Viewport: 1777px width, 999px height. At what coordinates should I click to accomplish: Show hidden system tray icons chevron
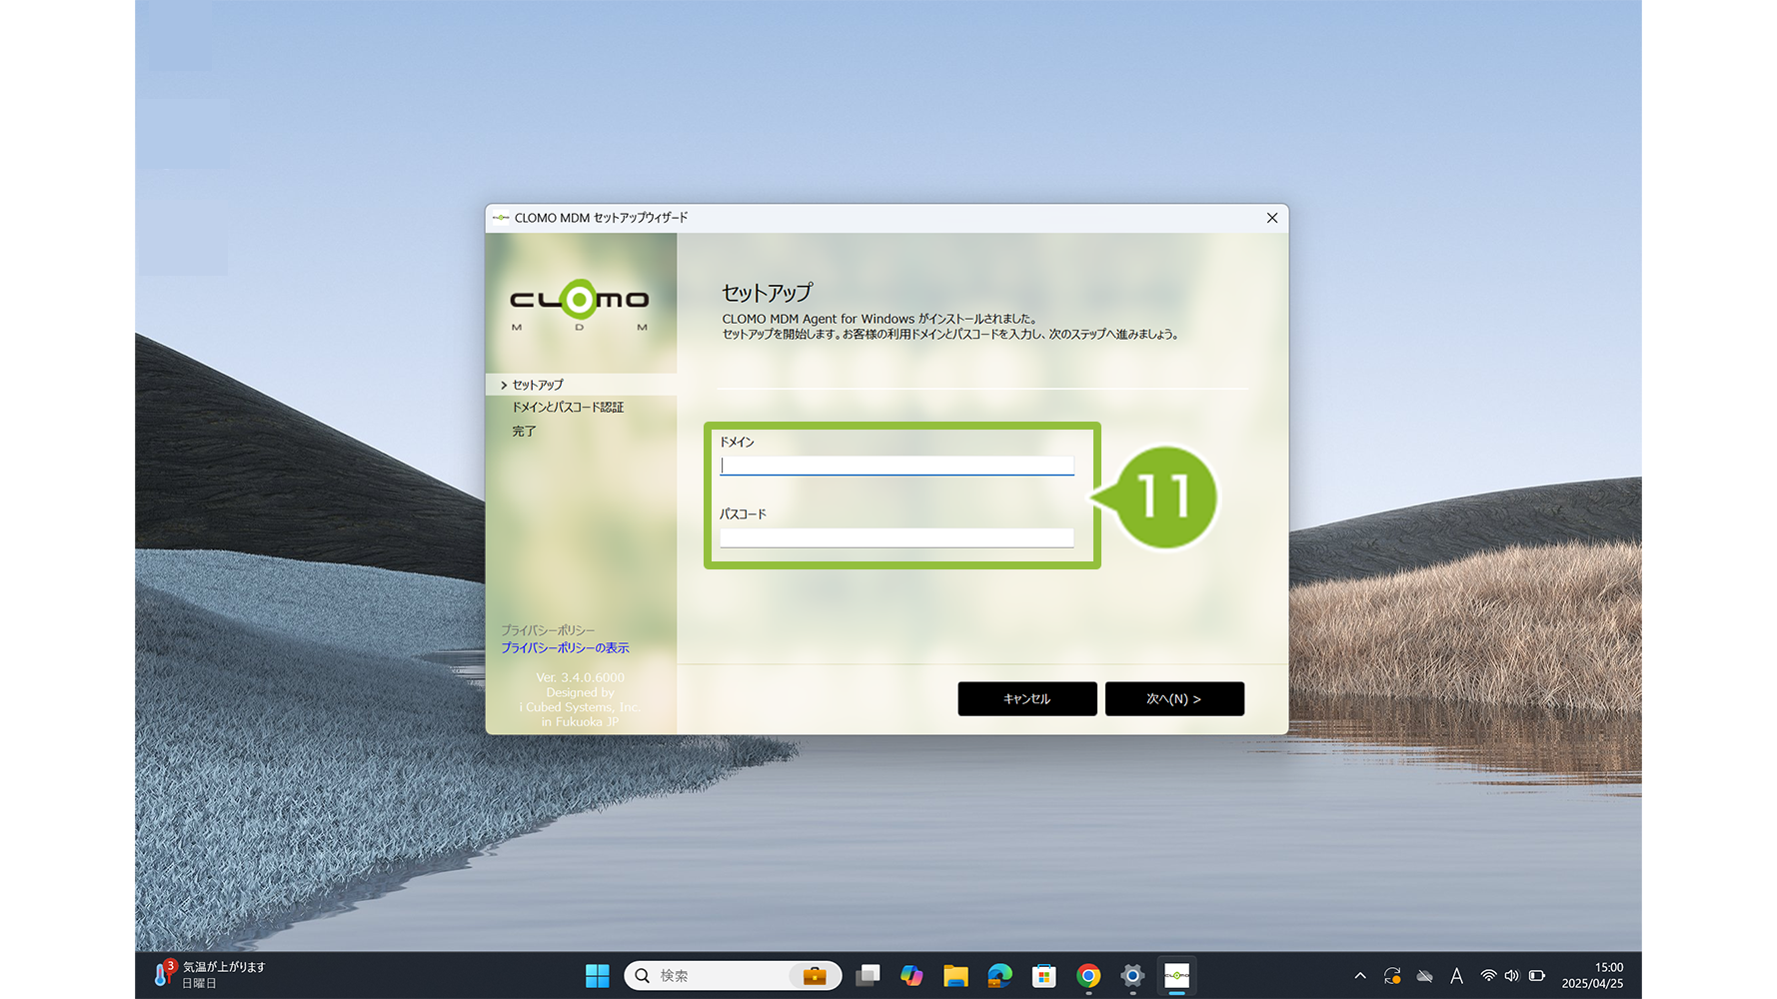1359,976
